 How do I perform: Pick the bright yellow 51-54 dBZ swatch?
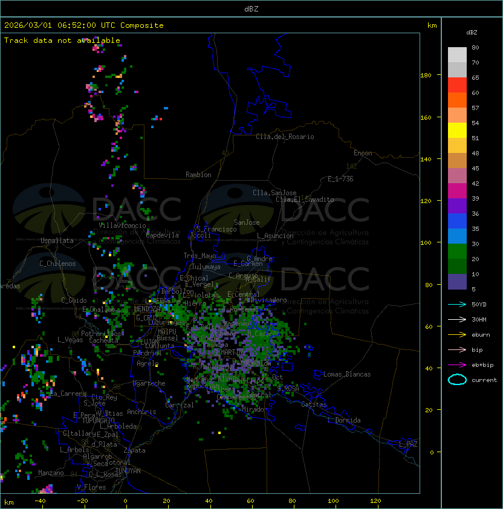click(457, 131)
